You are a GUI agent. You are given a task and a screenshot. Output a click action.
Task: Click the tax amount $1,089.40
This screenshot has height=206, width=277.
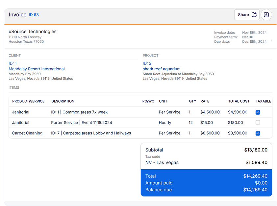point(256,162)
